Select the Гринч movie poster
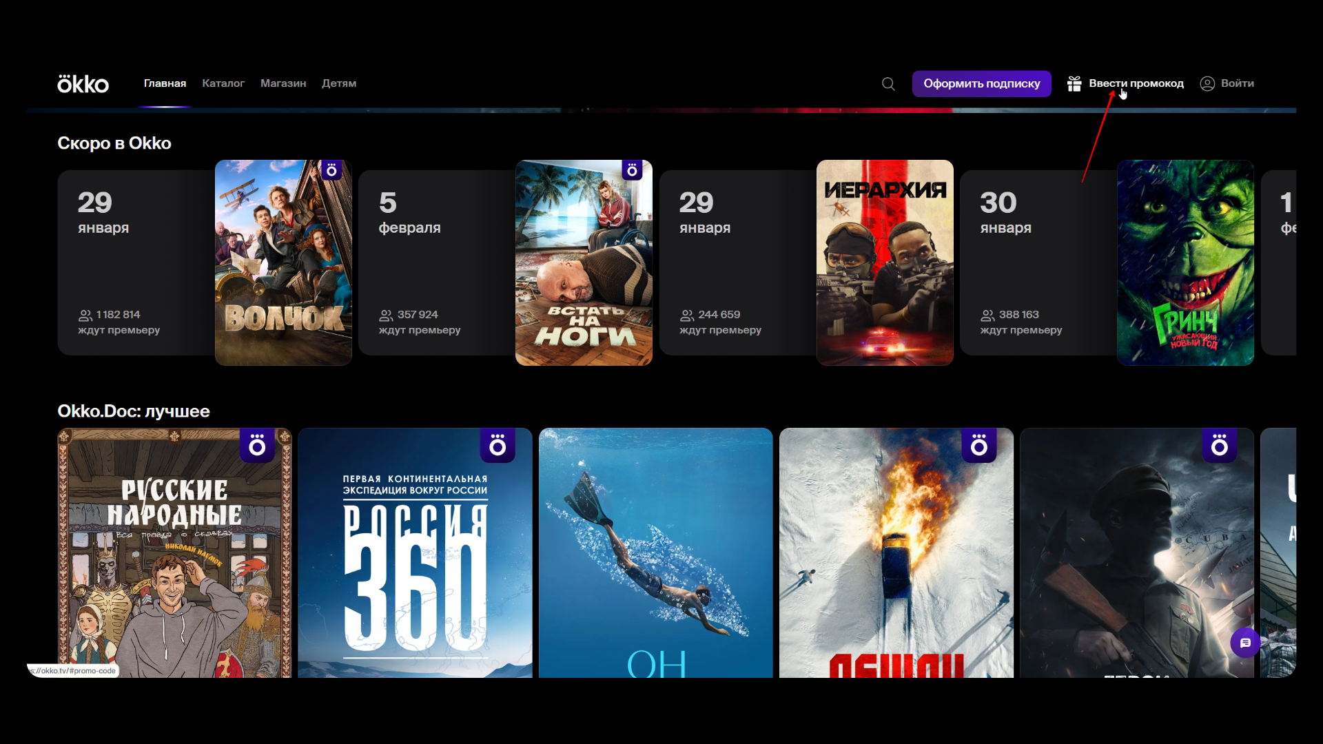The image size is (1323, 744). 1185,262
